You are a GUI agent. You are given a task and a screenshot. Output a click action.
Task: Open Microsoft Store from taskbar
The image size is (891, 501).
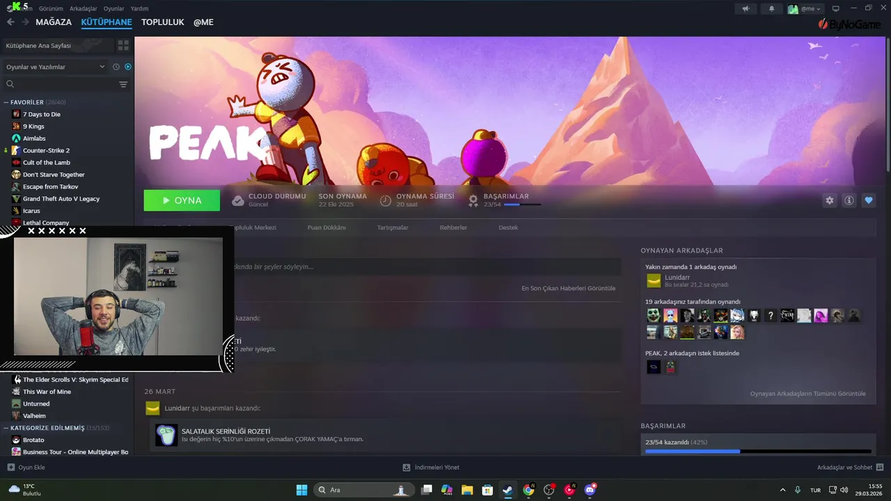point(487,490)
